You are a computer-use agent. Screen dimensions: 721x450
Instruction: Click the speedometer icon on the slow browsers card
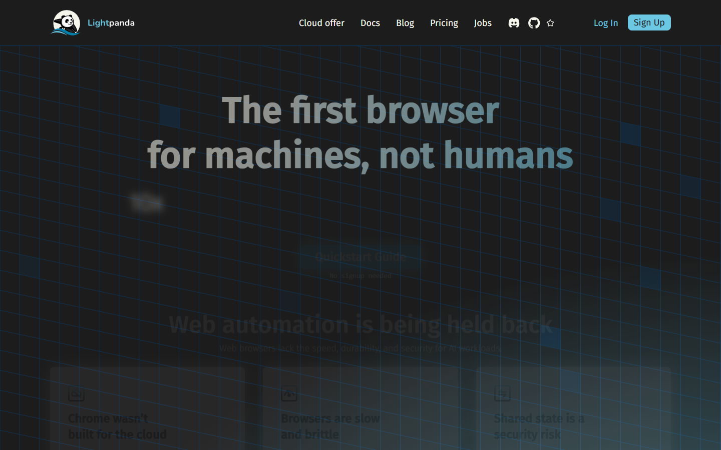[289, 394]
